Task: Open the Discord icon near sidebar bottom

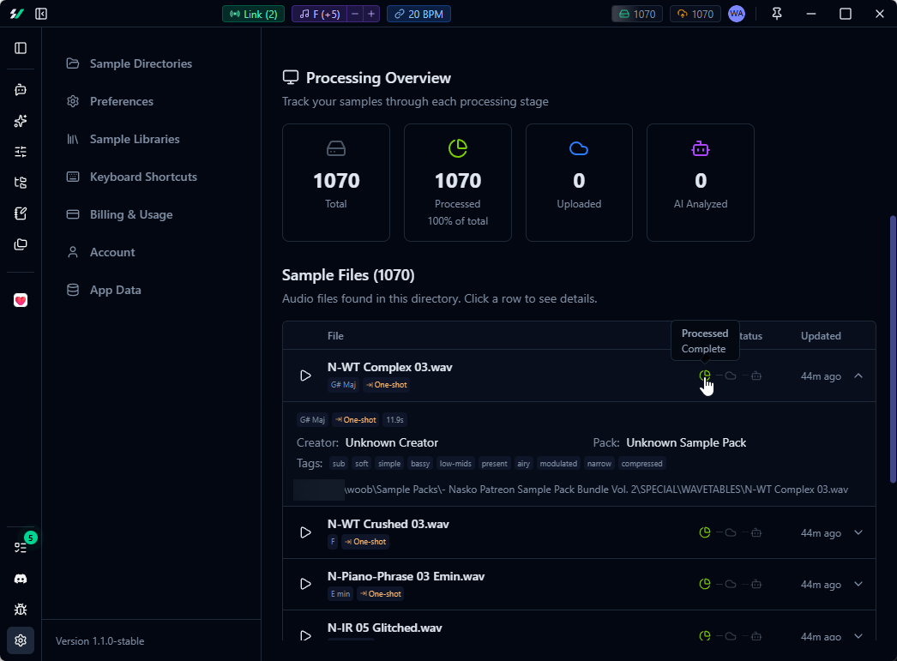Action: pos(20,579)
